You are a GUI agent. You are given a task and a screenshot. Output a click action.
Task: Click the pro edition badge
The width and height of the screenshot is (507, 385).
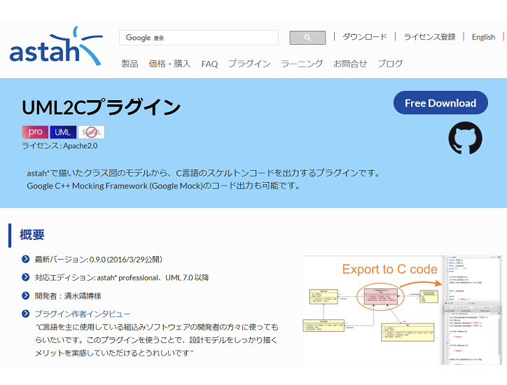[x=35, y=132]
